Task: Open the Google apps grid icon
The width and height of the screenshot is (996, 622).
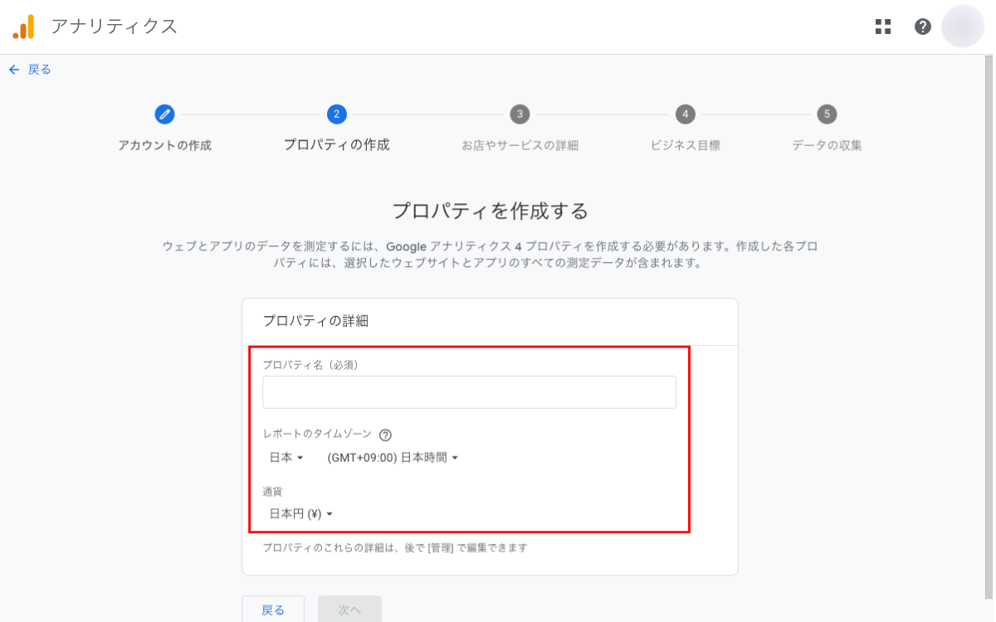Action: point(882,27)
